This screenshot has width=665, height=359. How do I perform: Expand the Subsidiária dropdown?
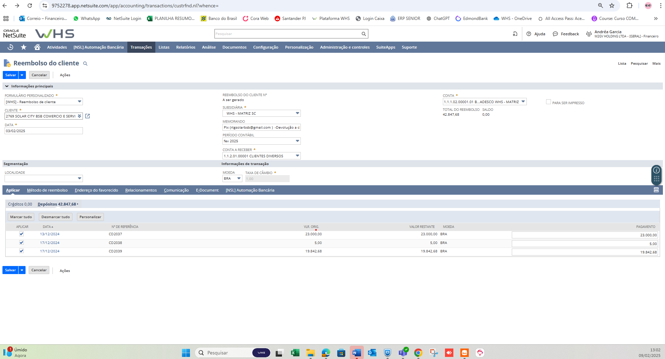click(297, 113)
